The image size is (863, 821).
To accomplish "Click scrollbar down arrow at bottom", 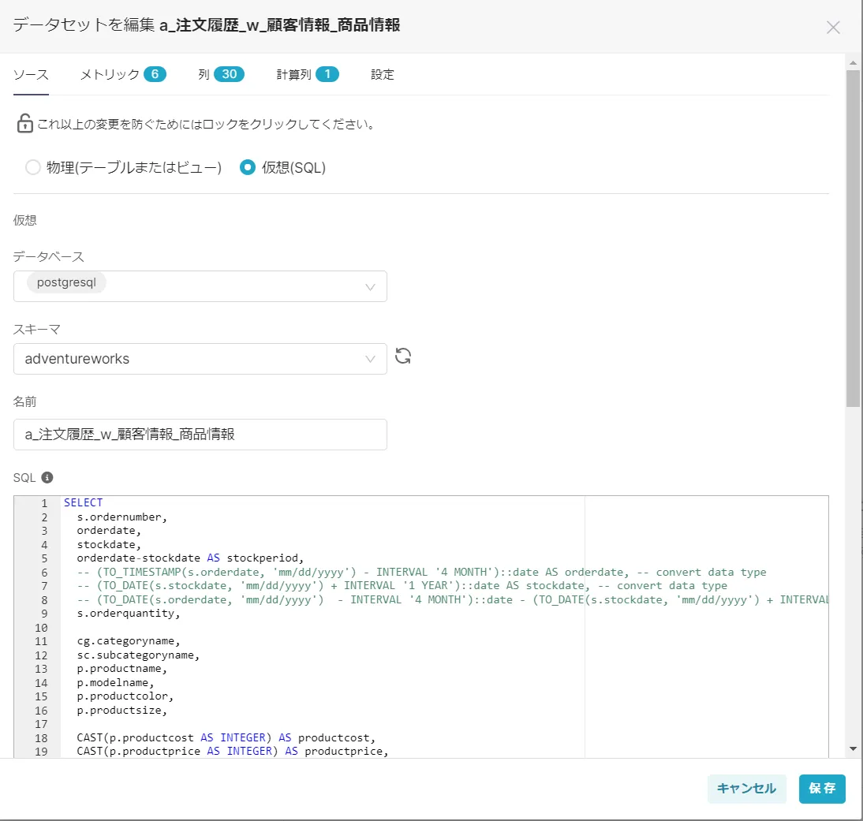I will (x=853, y=749).
